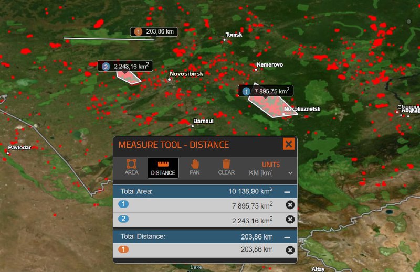Collapse the Total Distance section
The width and height of the screenshot is (420, 272).
(x=287, y=237)
